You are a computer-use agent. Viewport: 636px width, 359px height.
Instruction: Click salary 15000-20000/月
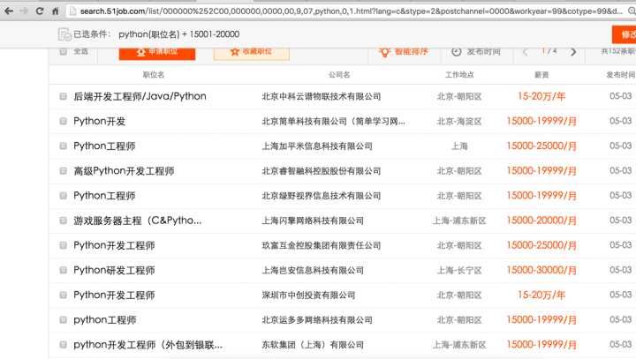[x=541, y=221]
